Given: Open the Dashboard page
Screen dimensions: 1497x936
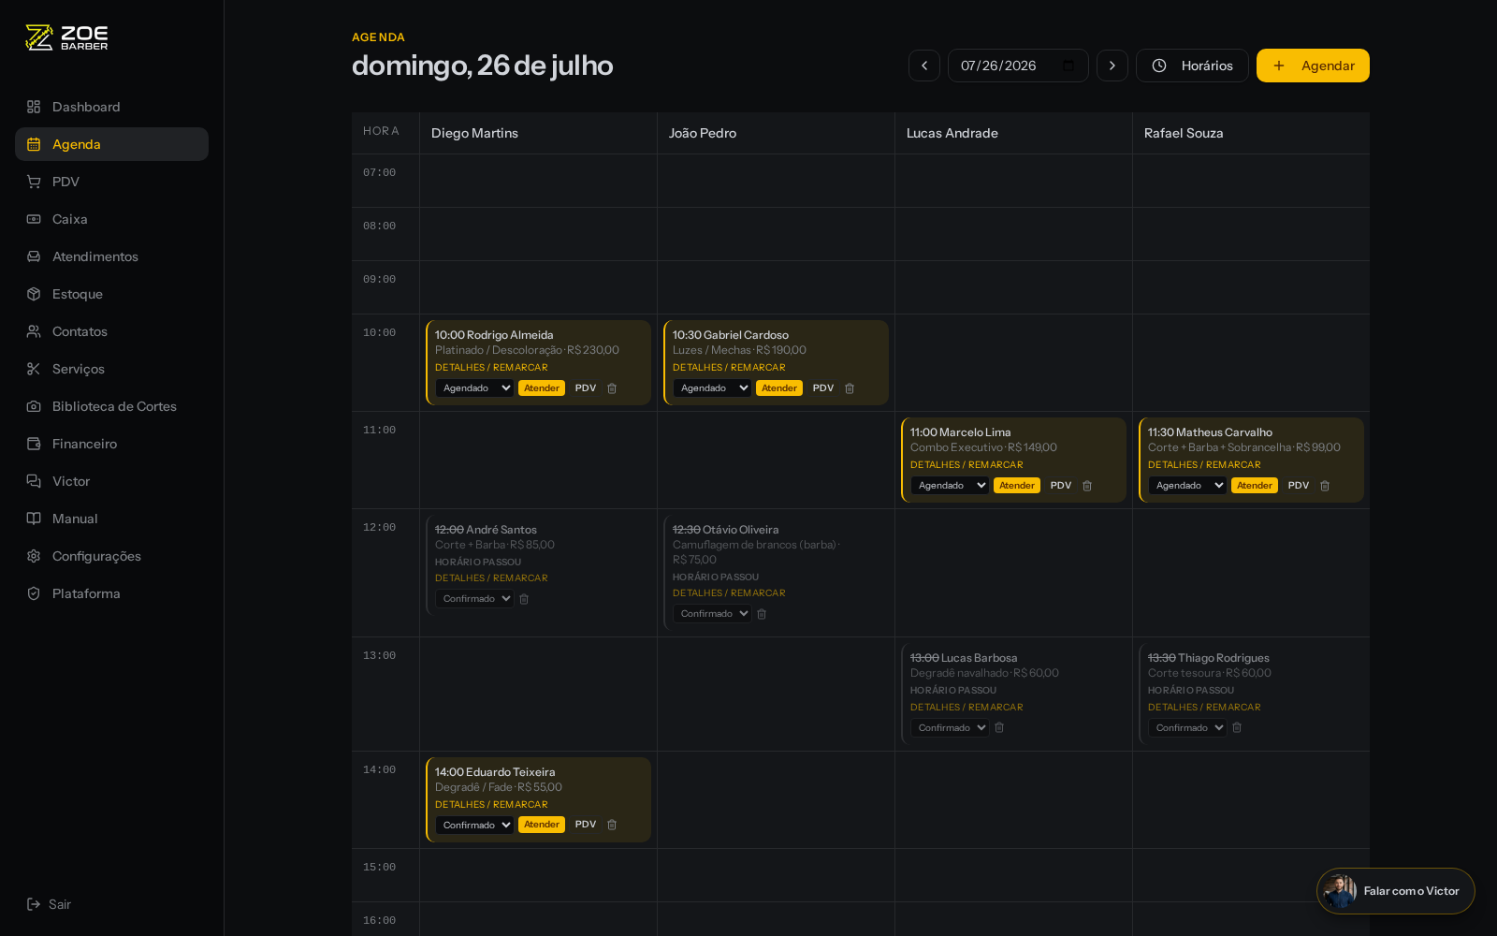Looking at the screenshot, I should pos(111,107).
